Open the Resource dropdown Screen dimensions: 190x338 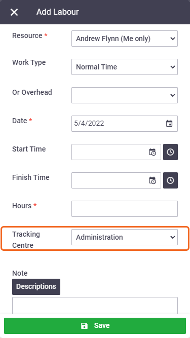125,39
